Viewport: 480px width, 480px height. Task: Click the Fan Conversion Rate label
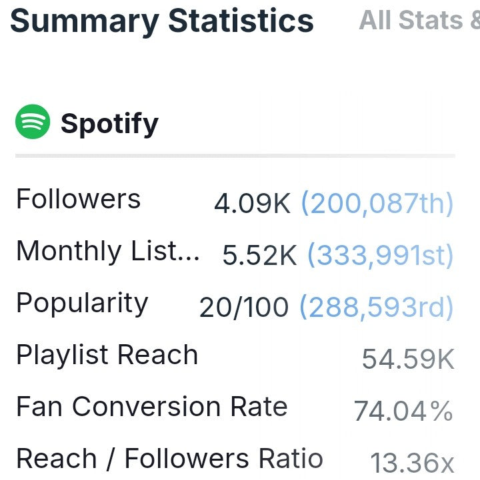pyautogui.click(x=152, y=407)
